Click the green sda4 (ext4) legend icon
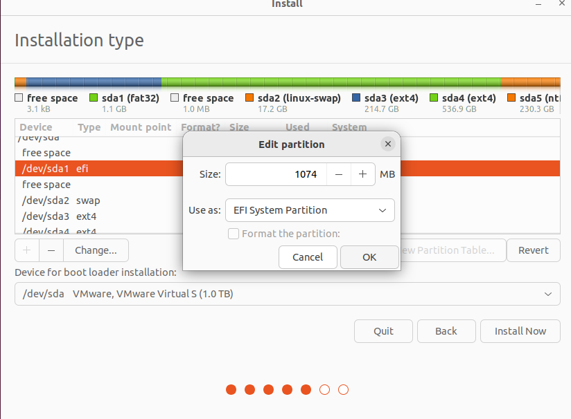Image resolution: width=571 pixels, height=419 pixels. [432, 98]
